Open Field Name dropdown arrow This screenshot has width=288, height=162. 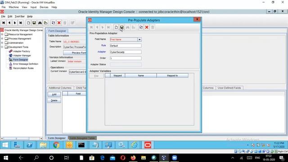(139, 40)
